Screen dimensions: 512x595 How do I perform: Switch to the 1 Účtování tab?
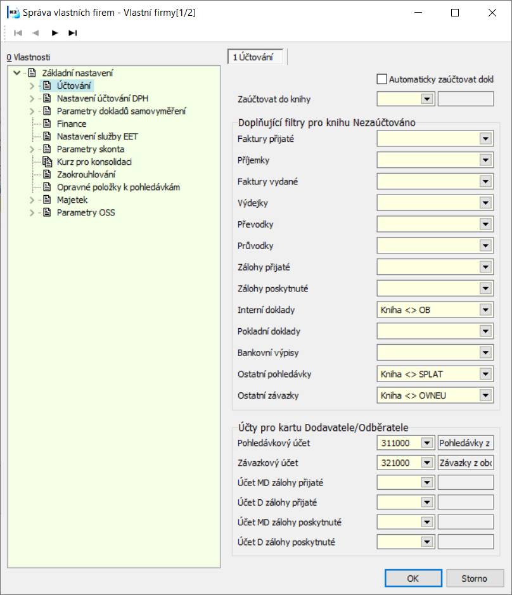(255, 57)
